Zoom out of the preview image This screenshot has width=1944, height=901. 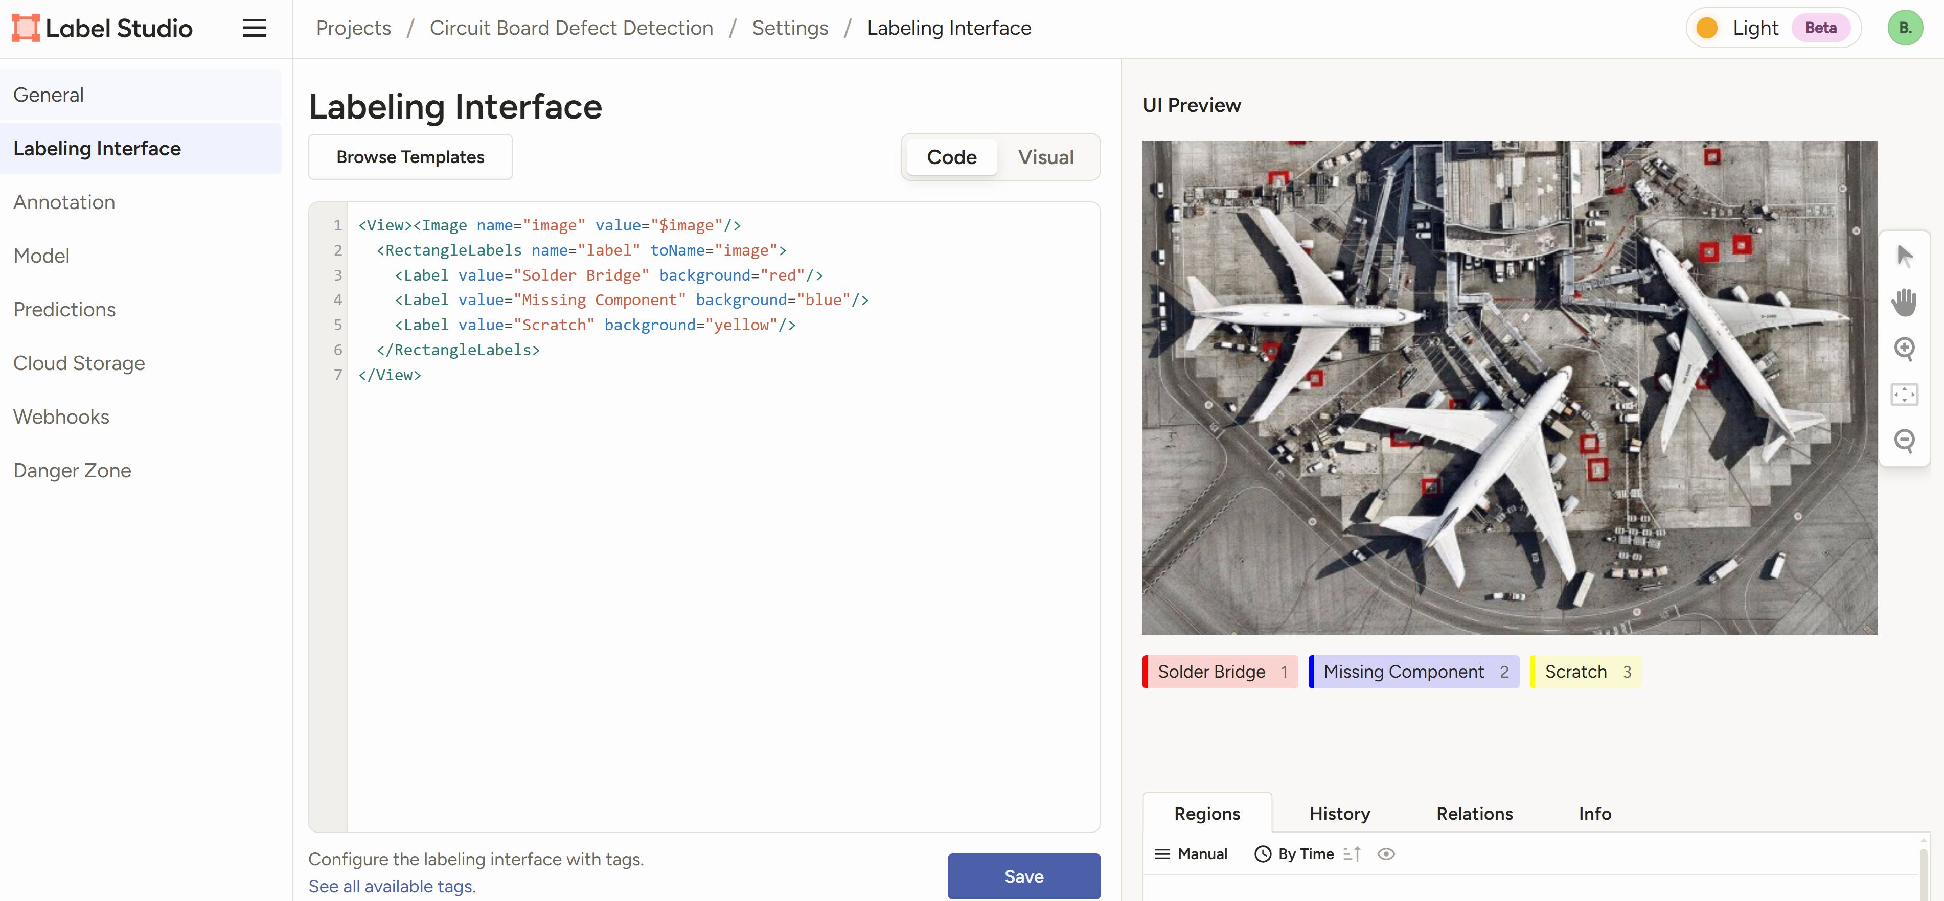(1905, 441)
